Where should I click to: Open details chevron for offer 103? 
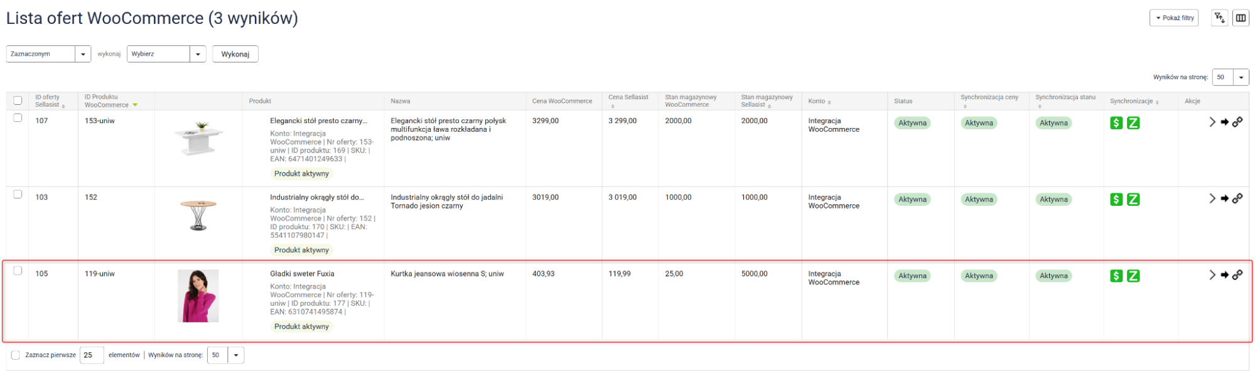pyautogui.click(x=1212, y=198)
